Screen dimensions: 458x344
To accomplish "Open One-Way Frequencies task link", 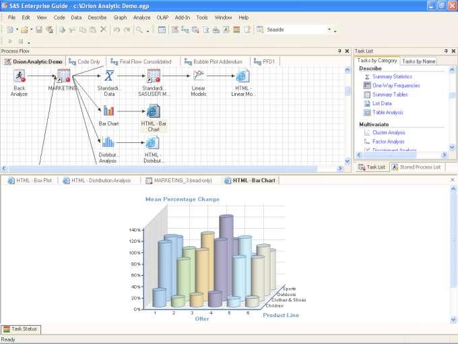I will 396,86.
